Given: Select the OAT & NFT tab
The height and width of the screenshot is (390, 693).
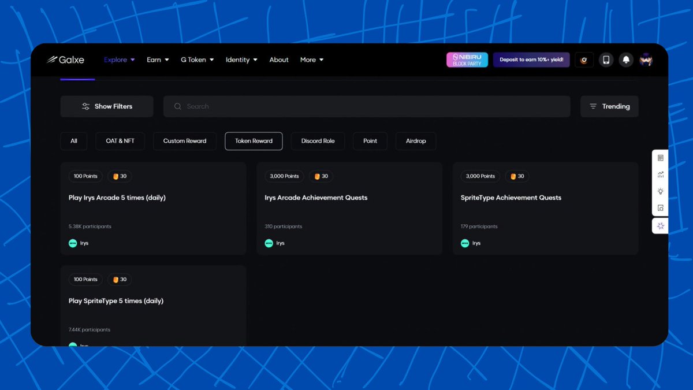Looking at the screenshot, I should 120,141.
